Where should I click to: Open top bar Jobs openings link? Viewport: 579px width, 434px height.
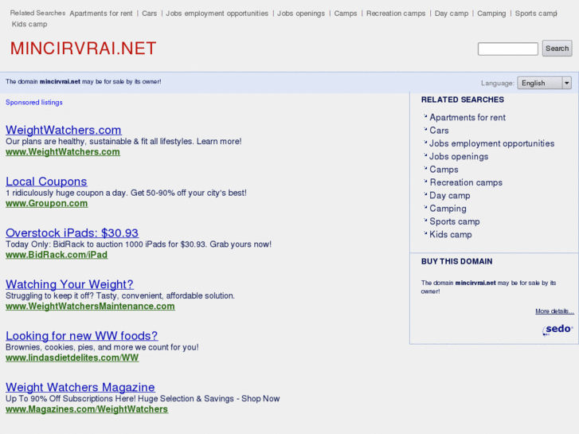coord(301,14)
